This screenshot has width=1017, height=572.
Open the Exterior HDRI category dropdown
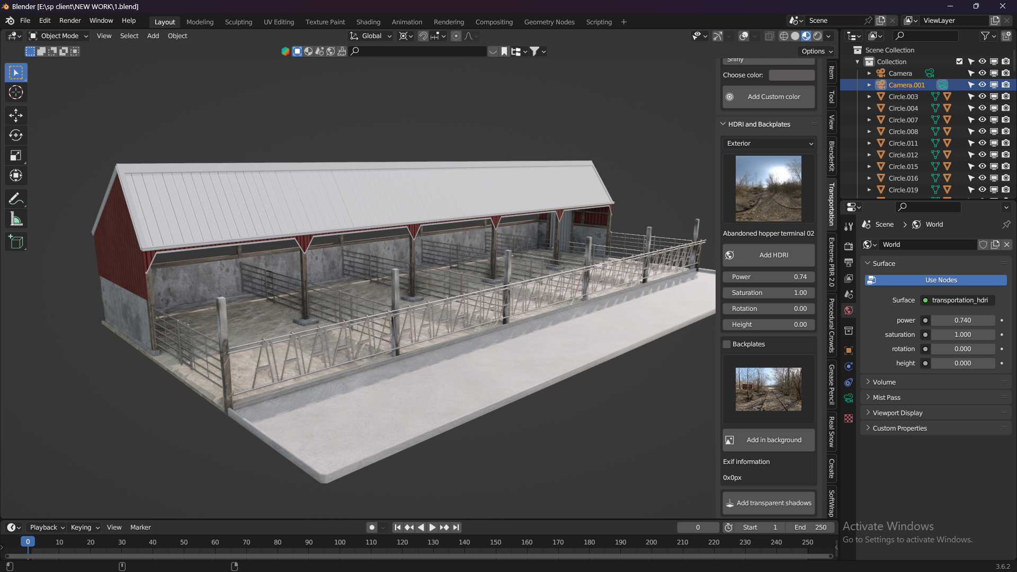[x=768, y=143]
